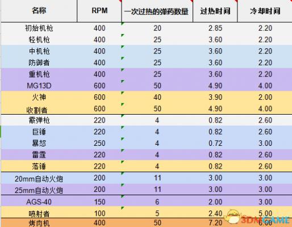Select the AGS-40 name cell
The width and height of the screenshot is (292, 227).
pyautogui.click(x=39, y=201)
